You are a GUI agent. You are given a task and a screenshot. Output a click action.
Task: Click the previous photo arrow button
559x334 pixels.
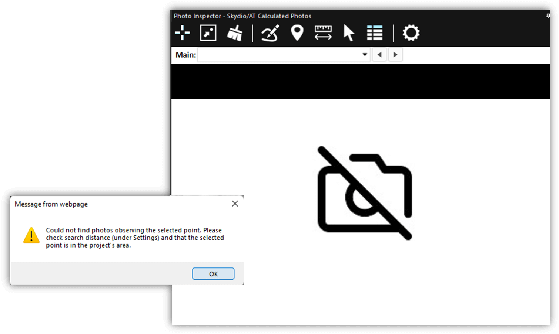tap(379, 54)
